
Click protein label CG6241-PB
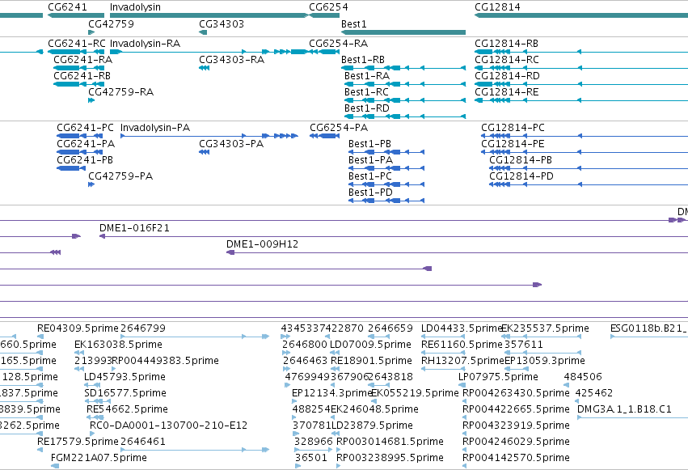point(85,160)
